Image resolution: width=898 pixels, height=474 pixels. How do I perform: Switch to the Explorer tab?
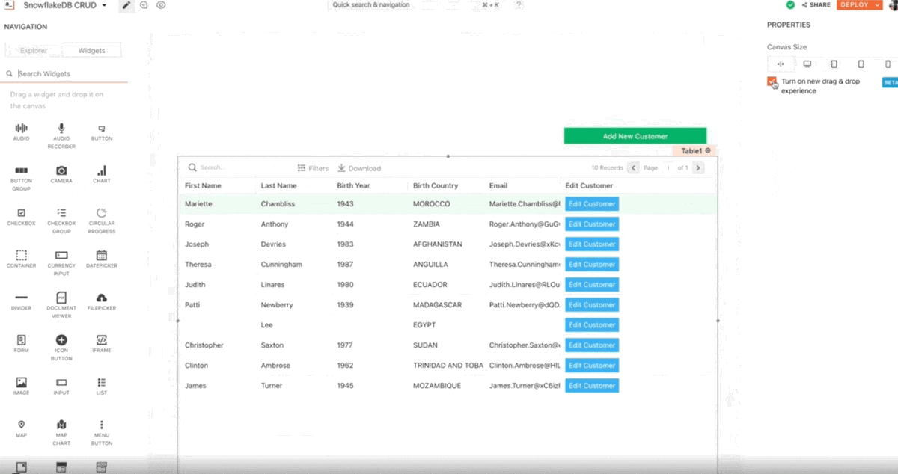[34, 51]
